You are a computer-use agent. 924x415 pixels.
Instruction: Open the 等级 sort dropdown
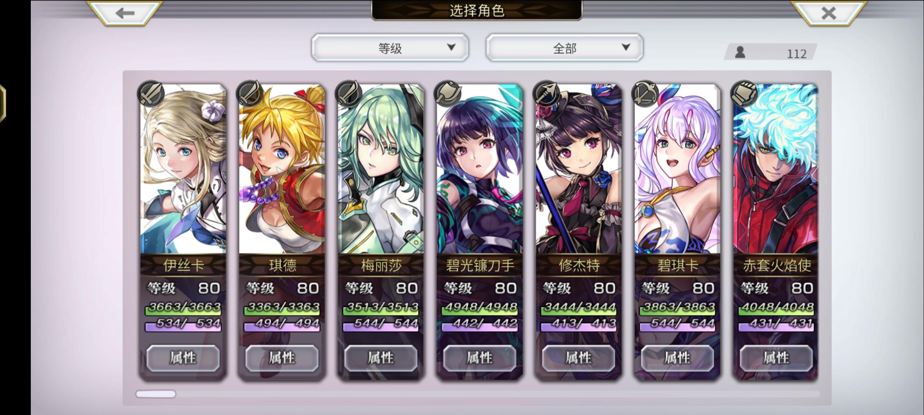pos(390,48)
